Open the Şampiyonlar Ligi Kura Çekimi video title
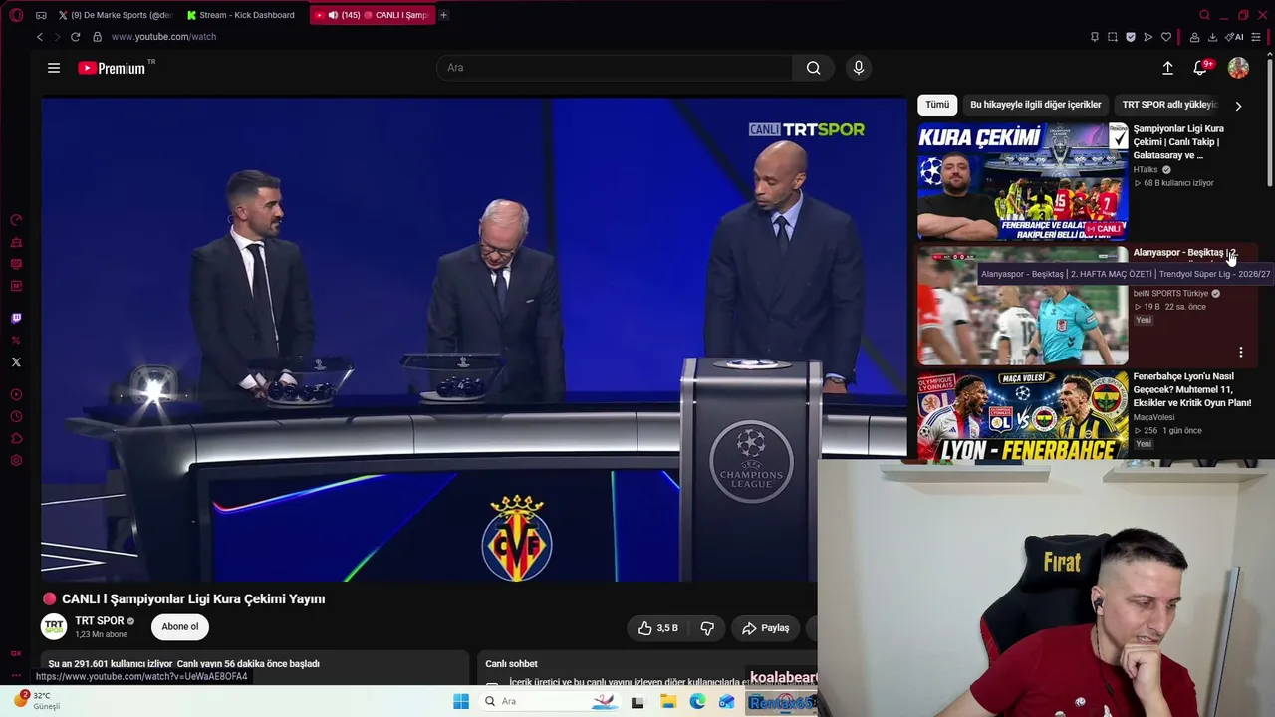The height and width of the screenshot is (717, 1275). [x=1178, y=142]
